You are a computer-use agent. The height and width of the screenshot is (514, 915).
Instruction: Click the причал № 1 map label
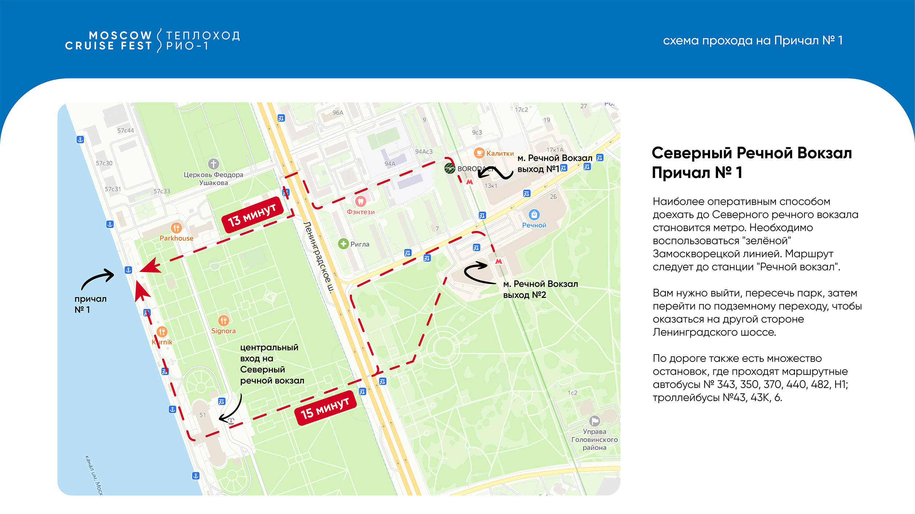pos(90,304)
